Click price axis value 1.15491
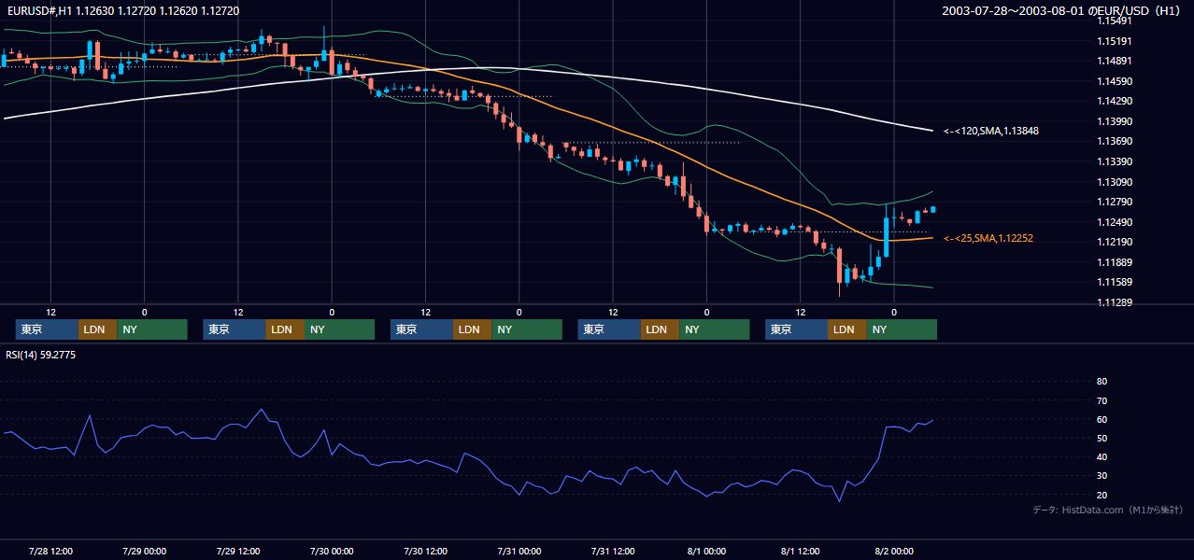Image resolution: width=1194 pixels, height=560 pixels. [1116, 21]
